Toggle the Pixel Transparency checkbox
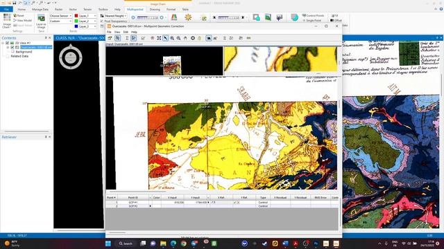The image size is (444, 249). pyautogui.click(x=102, y=21)
